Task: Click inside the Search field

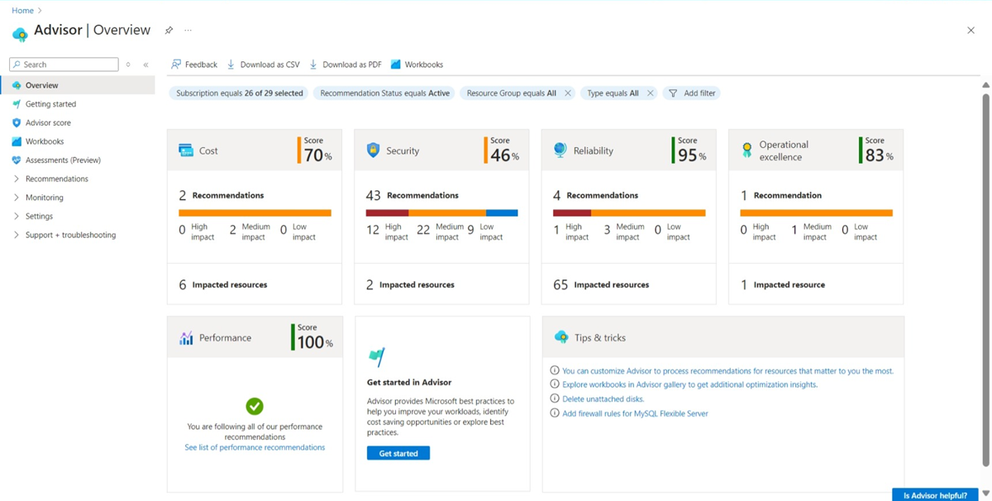Action: [x=64, y=64]
